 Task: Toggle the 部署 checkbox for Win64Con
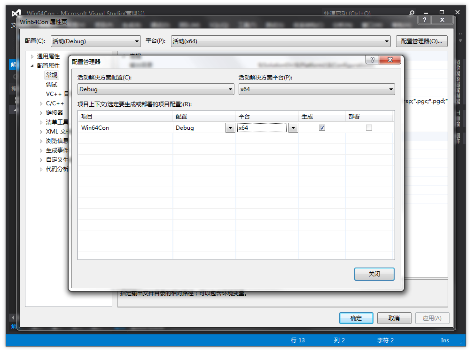[369, 128]
